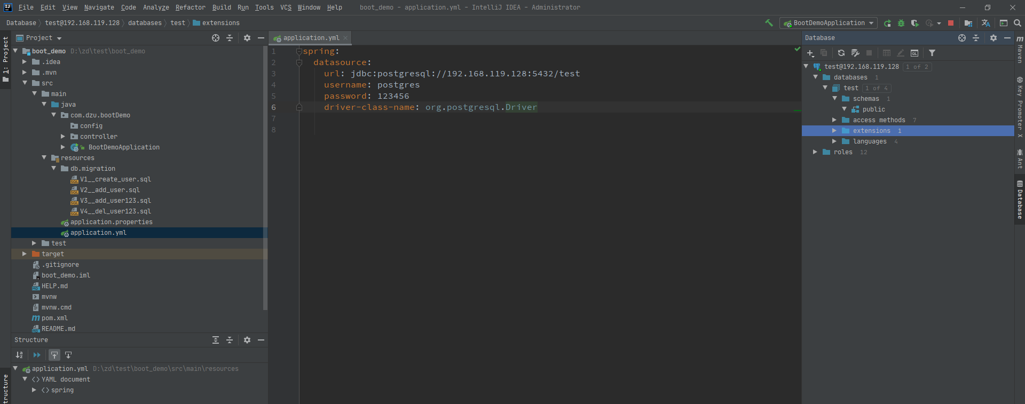Screen dimensions: 1025x404
Task: Click Duplicate data source icon
Action: [x=824, y=53]
